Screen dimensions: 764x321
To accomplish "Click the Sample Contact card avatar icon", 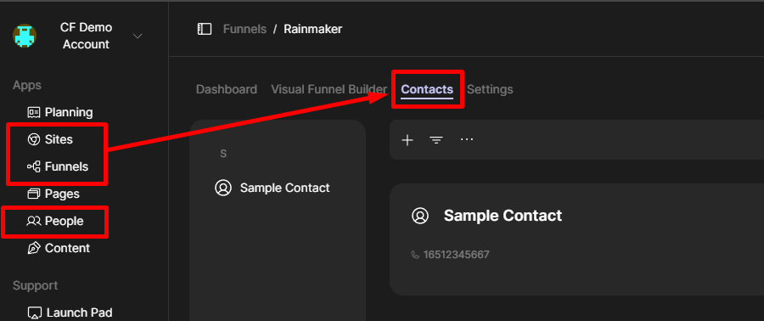I will pyautogui.click(x=420, y=216).
